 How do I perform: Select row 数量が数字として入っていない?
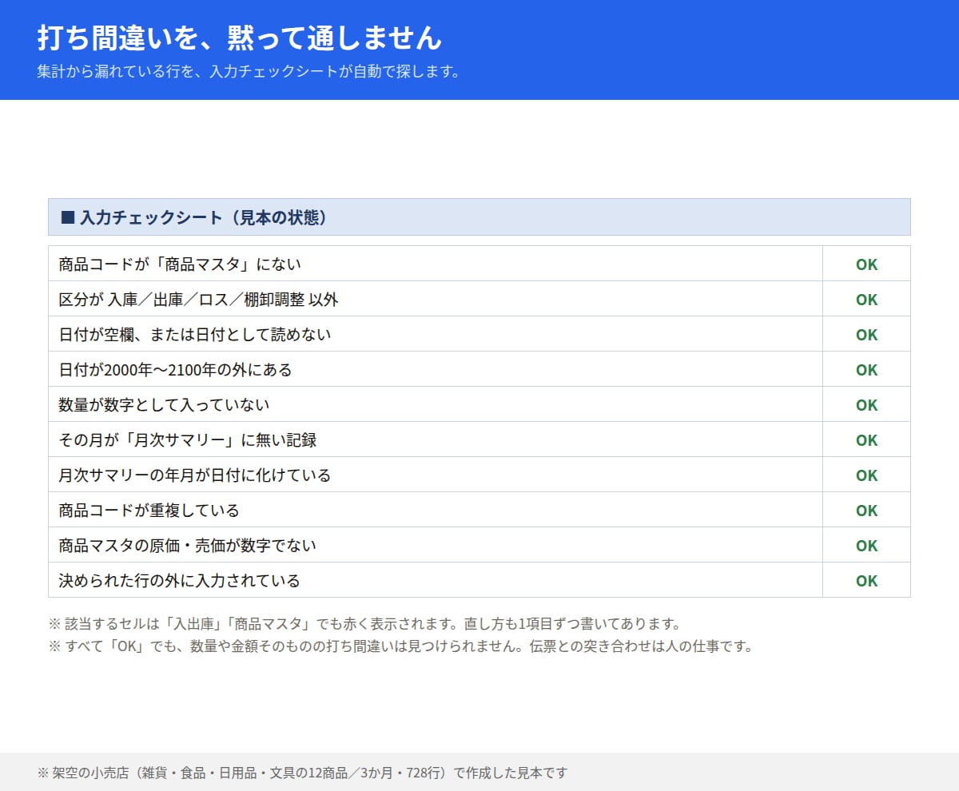479,404
